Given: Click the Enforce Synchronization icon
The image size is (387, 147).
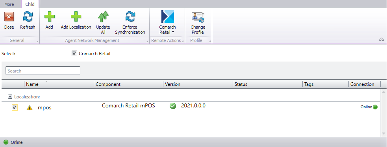Looking at the screenshot, I should point(130,17).
